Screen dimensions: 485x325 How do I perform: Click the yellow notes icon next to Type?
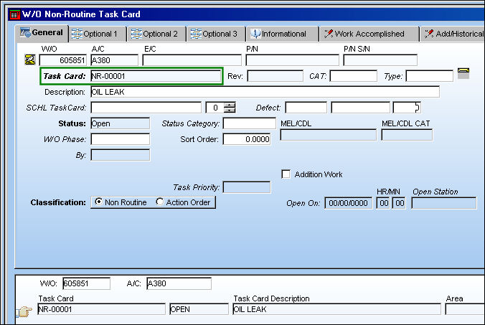[463, 74]
